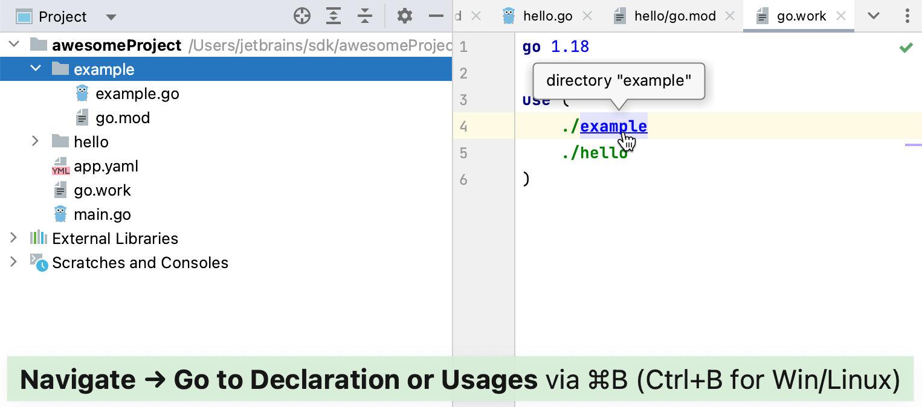Image resolution: width=922 pixels, height=407 pixels.
Task: Click the green inspection checkmark in editor
Action: (x=906, y=48)
